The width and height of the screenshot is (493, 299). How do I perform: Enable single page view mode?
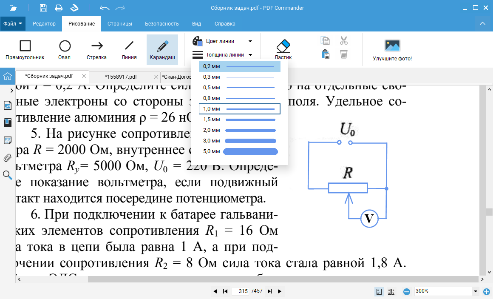coord(379,292)
